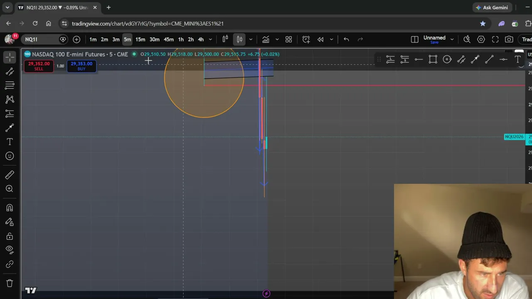
Task: Edit the 1.00 order quantity field
Action: (60, 66)
